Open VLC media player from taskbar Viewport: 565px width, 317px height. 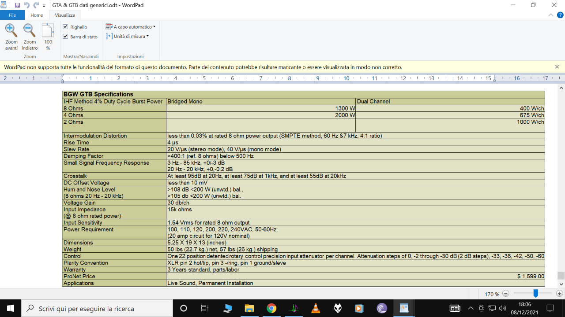[x=316, y=308]
